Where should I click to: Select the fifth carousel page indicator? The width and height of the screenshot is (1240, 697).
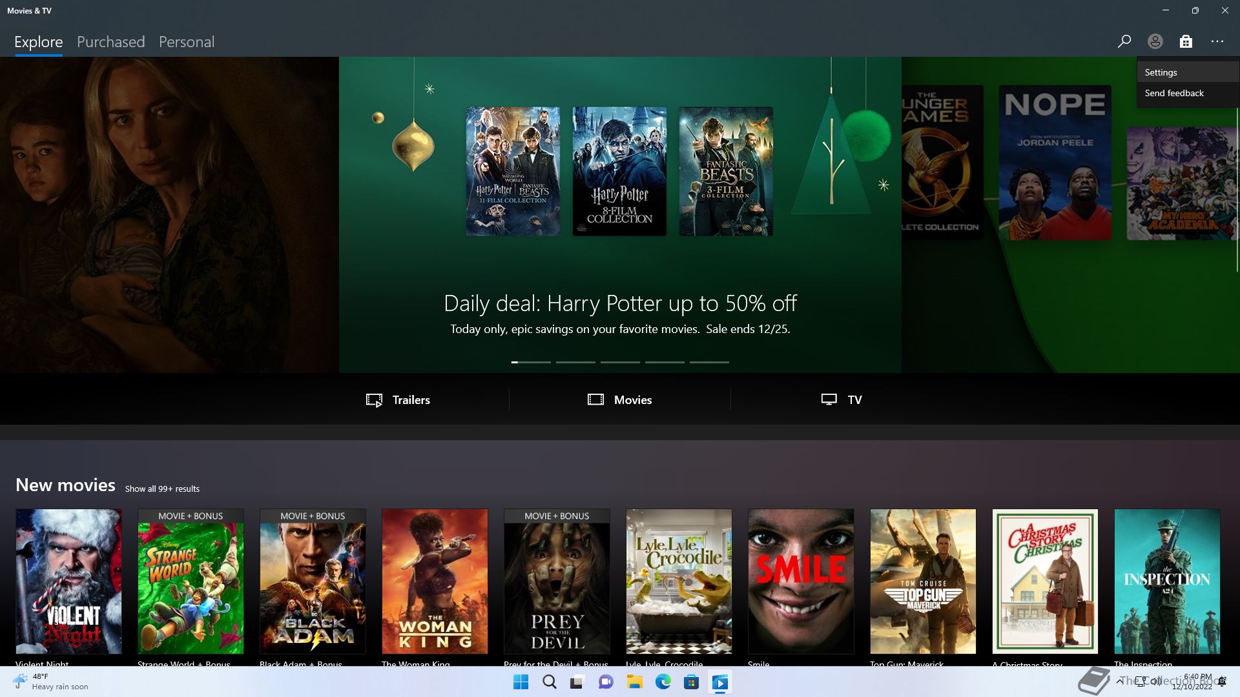click(709, 362)
